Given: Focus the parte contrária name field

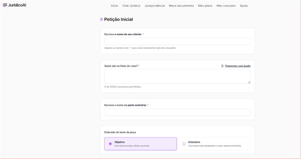Looking at the screenshot, I should coord(177,112).
